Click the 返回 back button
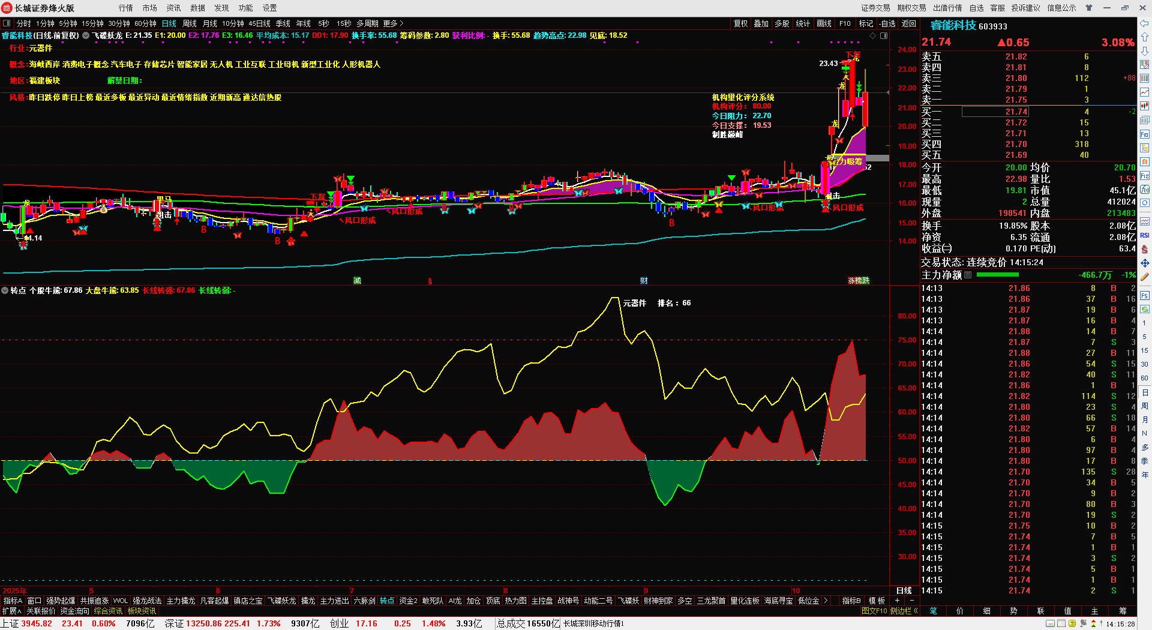 click(909, 23)
